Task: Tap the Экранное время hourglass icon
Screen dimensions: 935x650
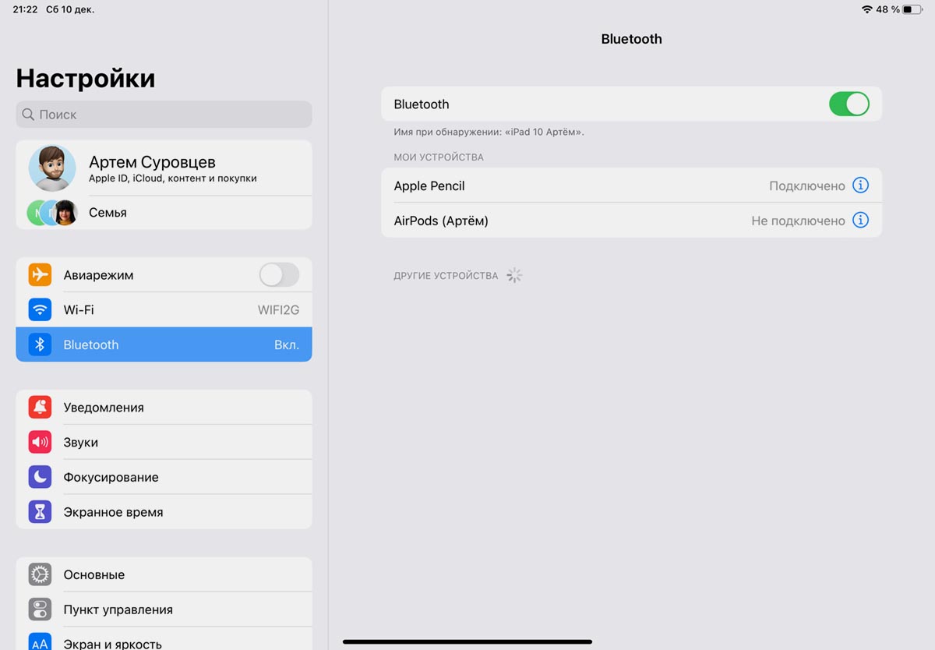Action: 40,512
